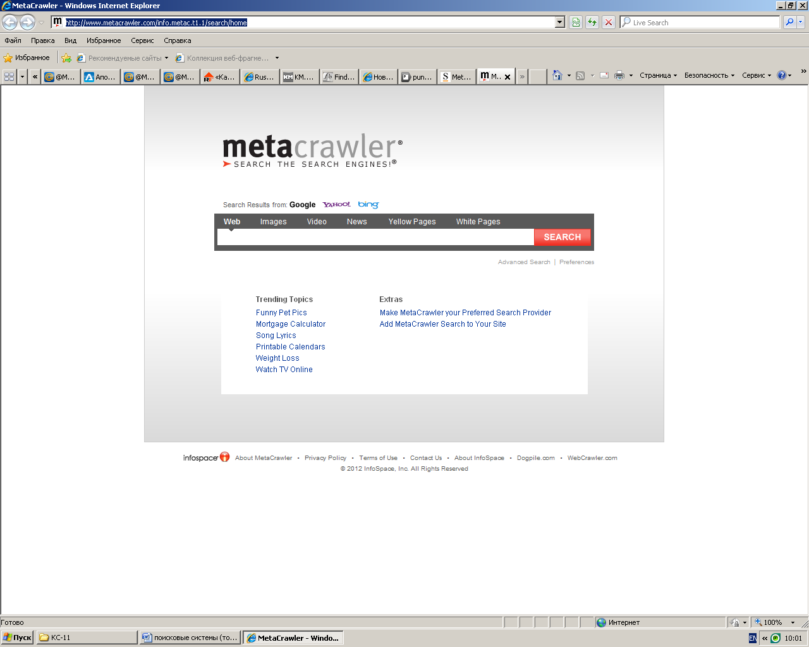Go back with the browser Back arrow

click(10, 22)
